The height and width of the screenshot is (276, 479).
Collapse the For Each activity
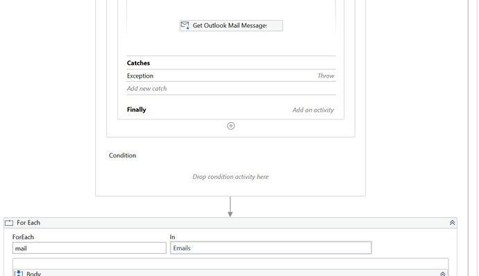[x=452, y=223]
